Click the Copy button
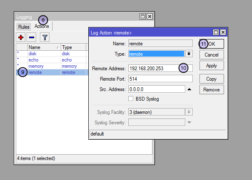The height and width of the screenshot is (180, 252). click(212, 79)
